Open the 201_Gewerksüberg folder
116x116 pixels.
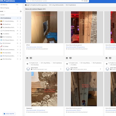tap(8, 21)
